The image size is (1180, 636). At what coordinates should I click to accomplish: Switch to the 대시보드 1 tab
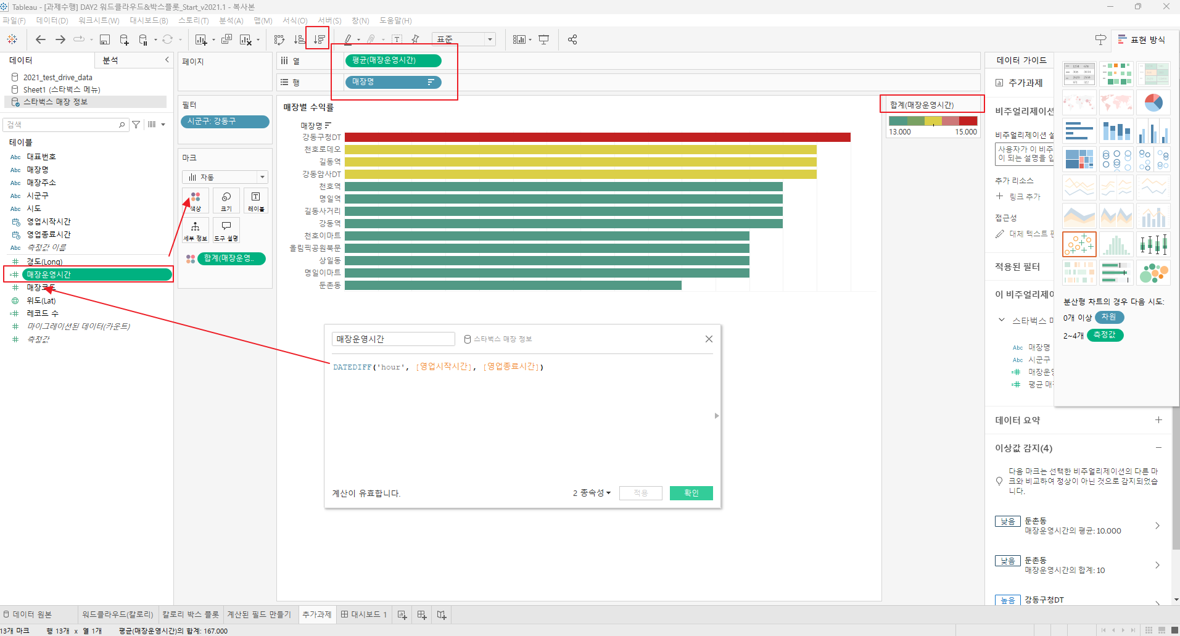(364, 614)
